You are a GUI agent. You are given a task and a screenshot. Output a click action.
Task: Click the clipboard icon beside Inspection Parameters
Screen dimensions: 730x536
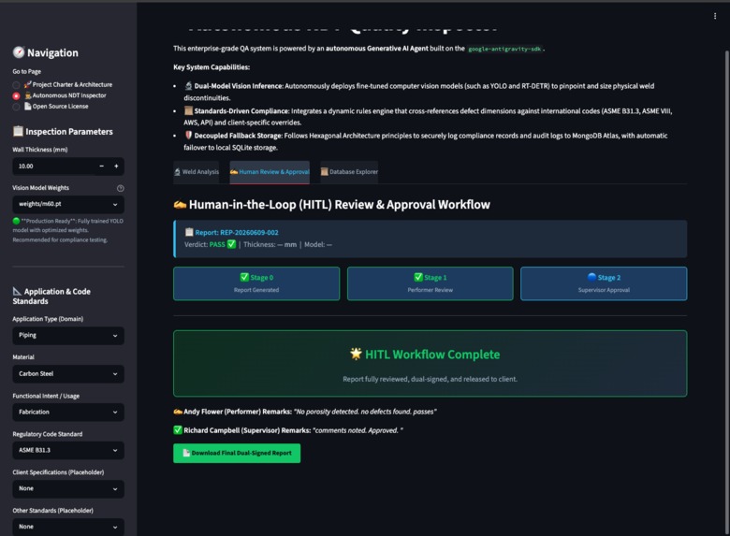pyautogui.click(x=18, y=131)
